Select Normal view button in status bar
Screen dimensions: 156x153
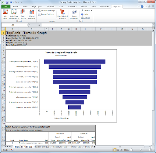115,150
